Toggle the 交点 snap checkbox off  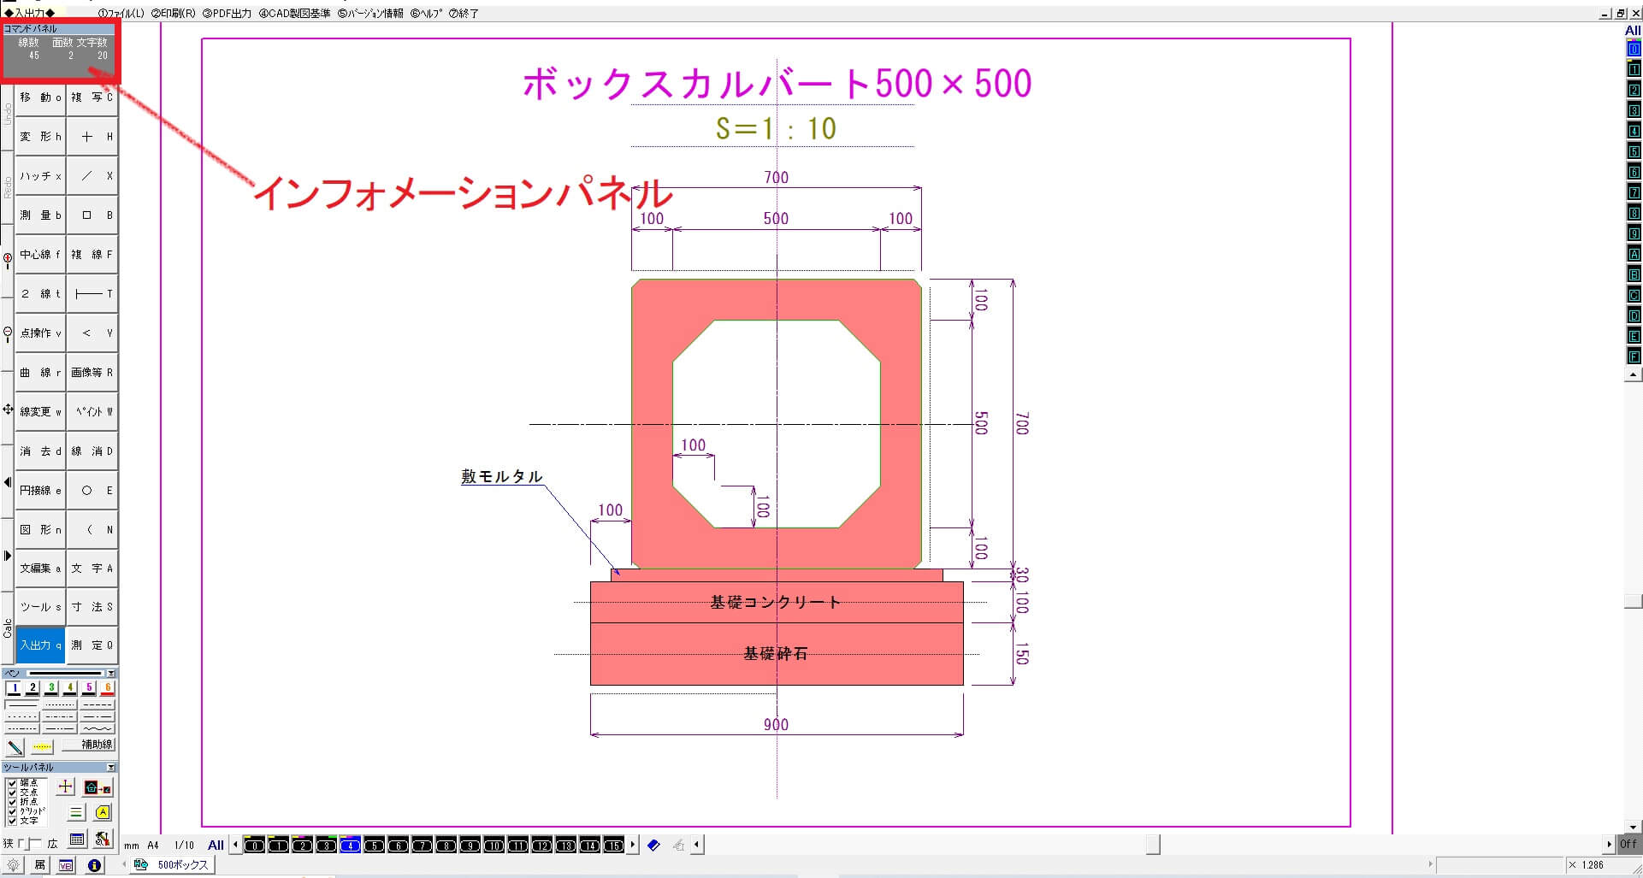pos(12,791)
